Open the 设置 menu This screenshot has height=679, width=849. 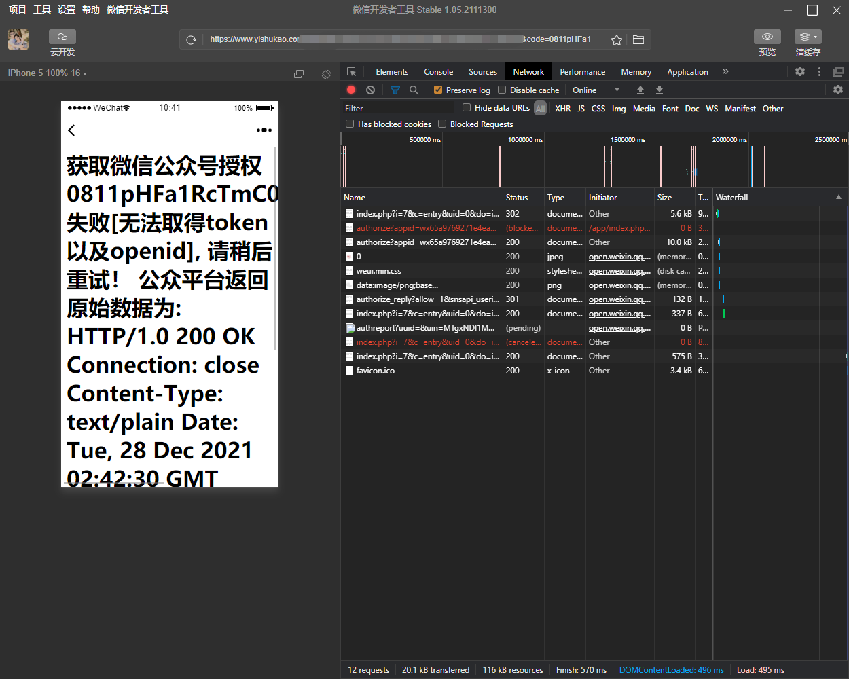point(67,10)
